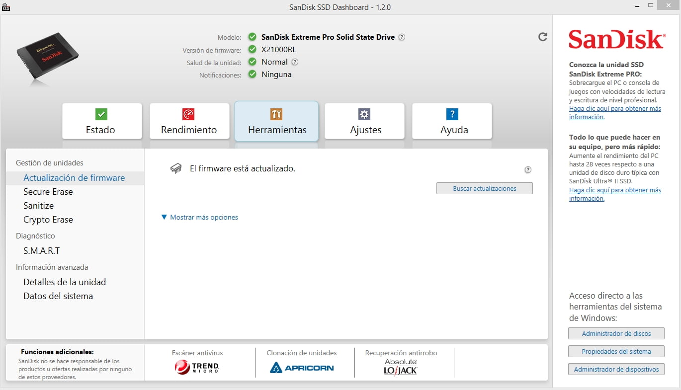The width and height of the screenshot is (681, 390).
Task: Open Detalles de la unidad
Action: (x=65, y=282)
